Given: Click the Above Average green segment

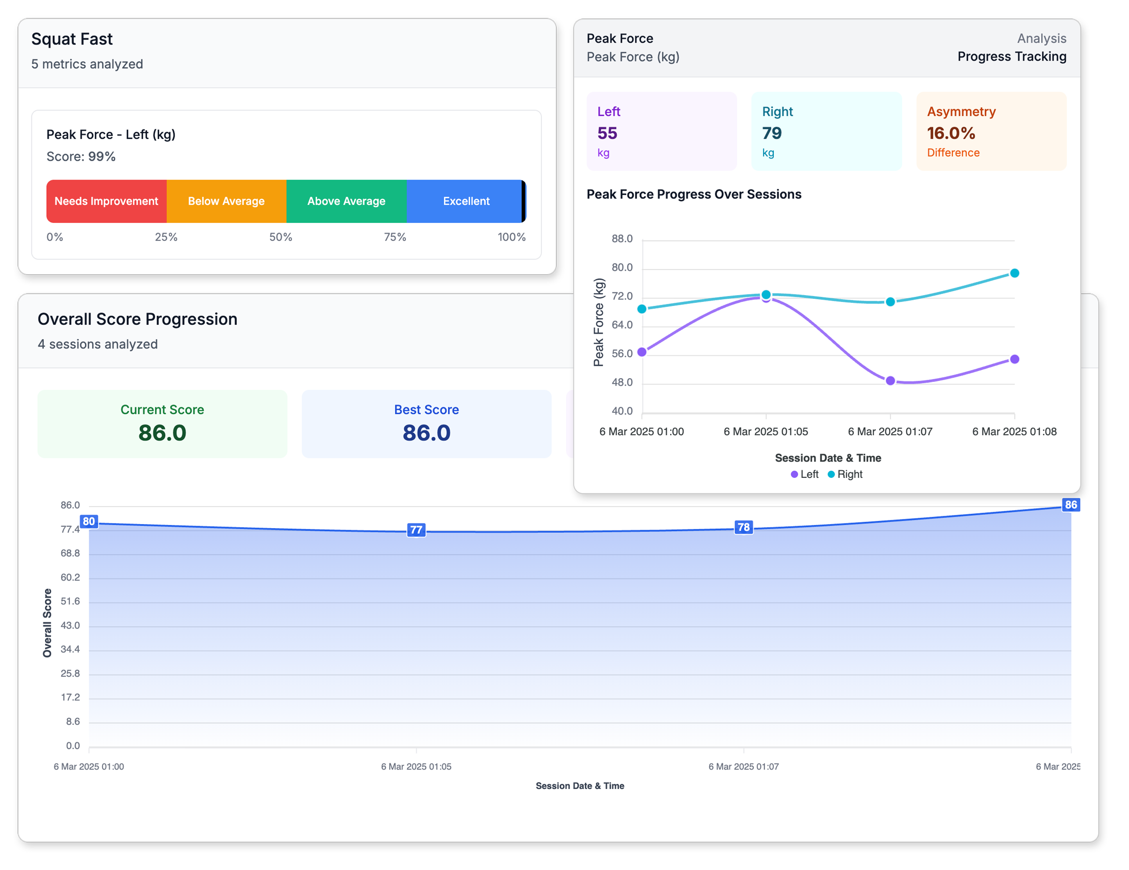Looking at the screenshot, I should click(x=346, y=201).
